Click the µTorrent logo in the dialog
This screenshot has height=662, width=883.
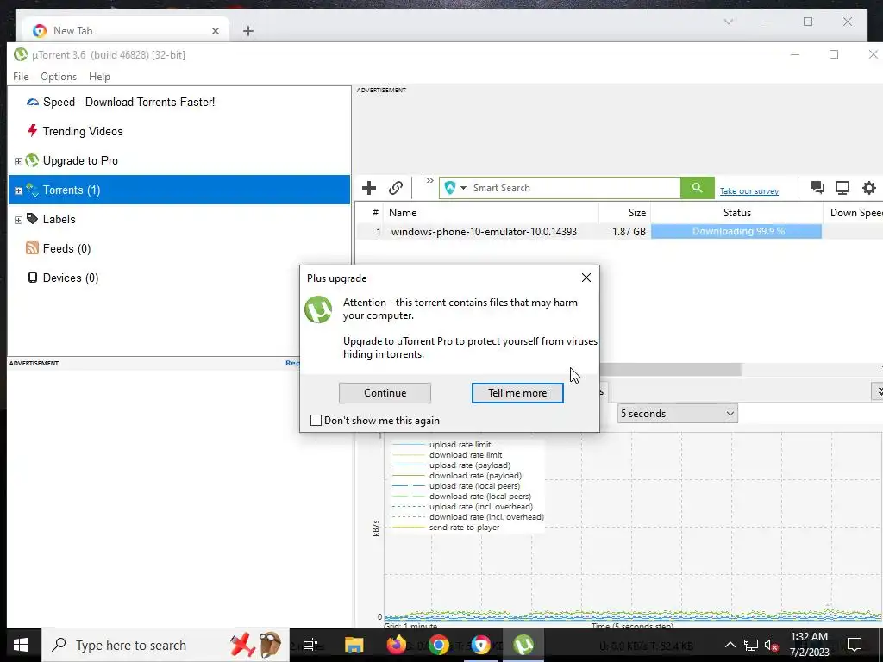[x=318, y=309]
